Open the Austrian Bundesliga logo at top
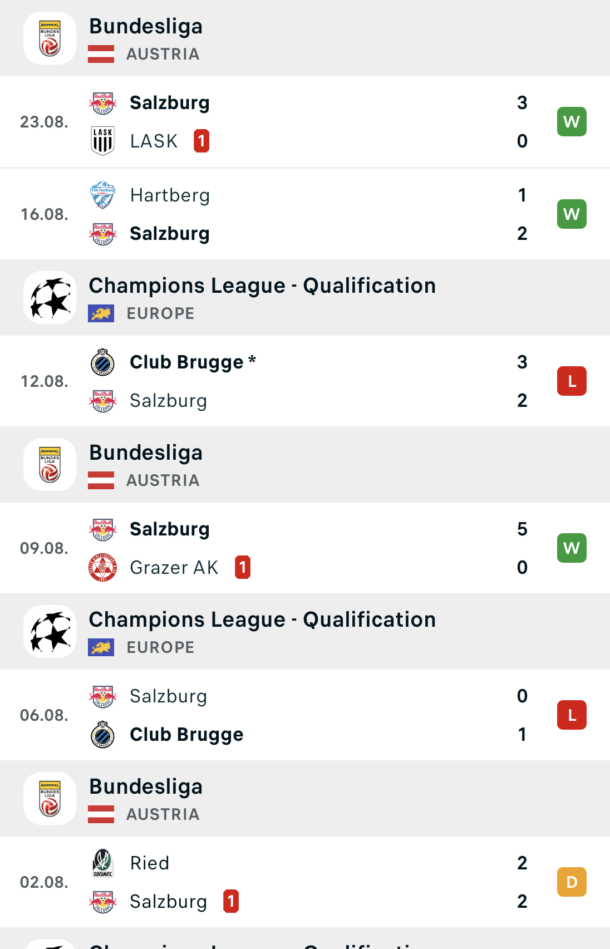610x949 pixels. point(50,38)
